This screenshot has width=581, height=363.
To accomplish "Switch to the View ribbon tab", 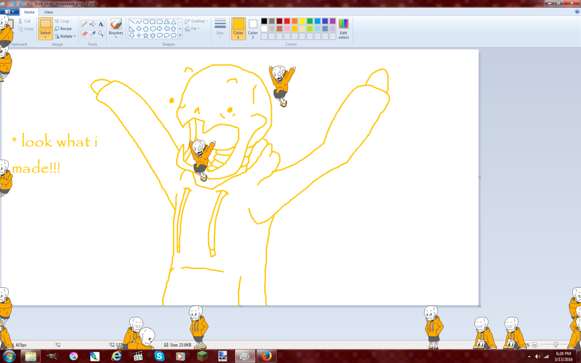I will [48, 12].
